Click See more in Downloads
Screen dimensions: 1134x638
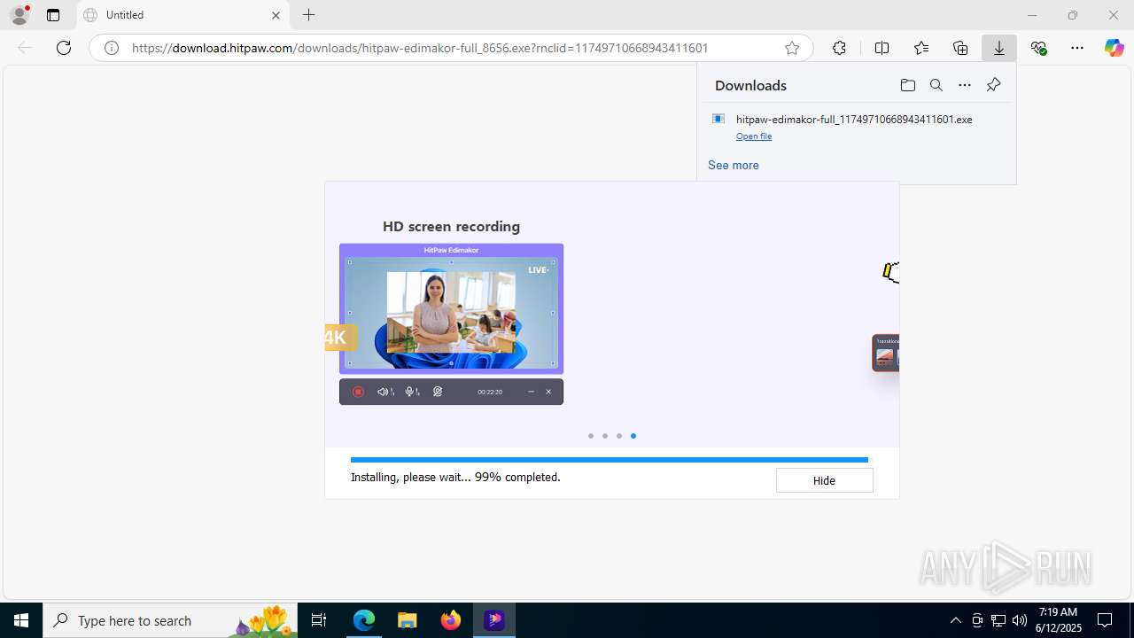click(x=734, y=165)
